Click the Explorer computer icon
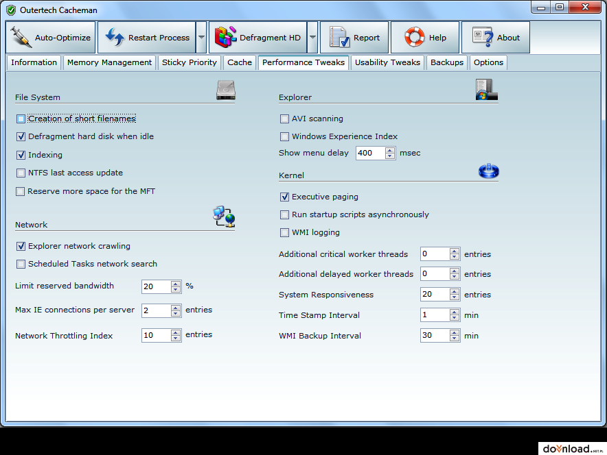 [x=487, y=90]
